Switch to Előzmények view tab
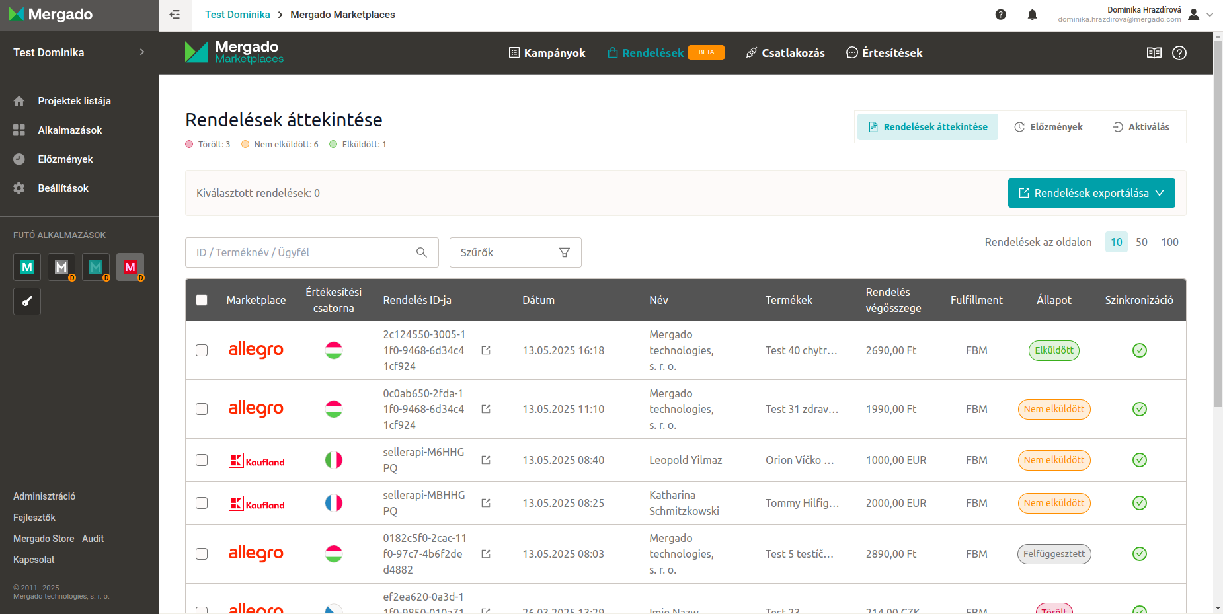 coord(1048,127)
